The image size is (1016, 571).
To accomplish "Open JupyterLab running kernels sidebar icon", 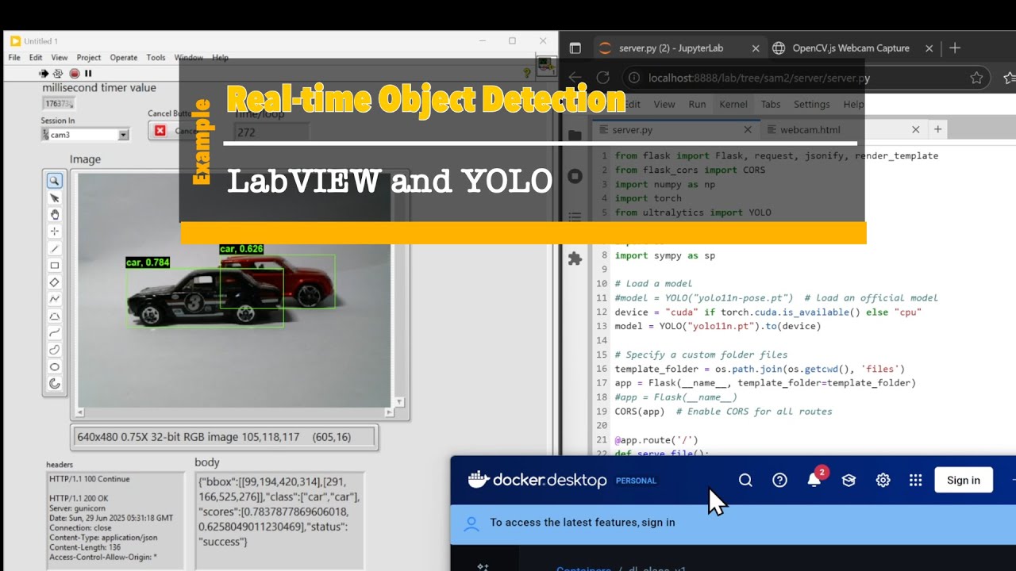I will click(x=575, y=176).
